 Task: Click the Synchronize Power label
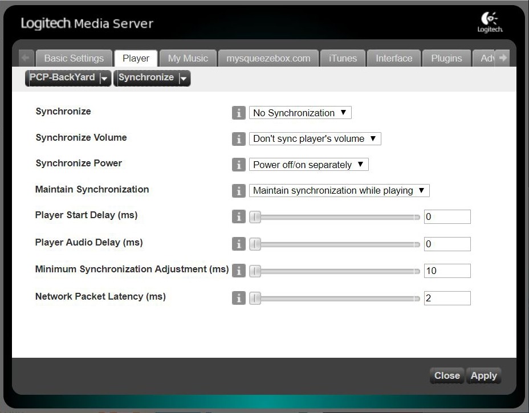click(79, 163)
